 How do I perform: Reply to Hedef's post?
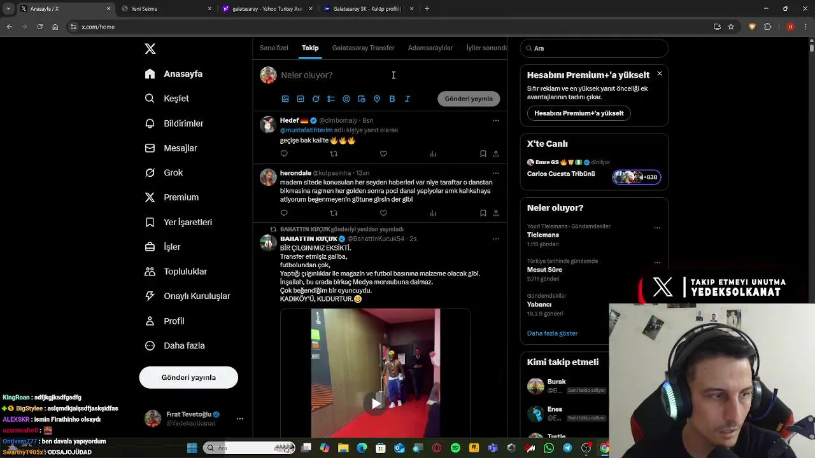pyautogui.click(x=284, y=153)
